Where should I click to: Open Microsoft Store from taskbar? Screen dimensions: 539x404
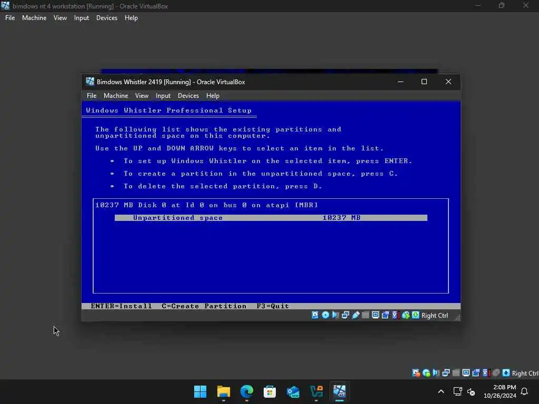270,391
